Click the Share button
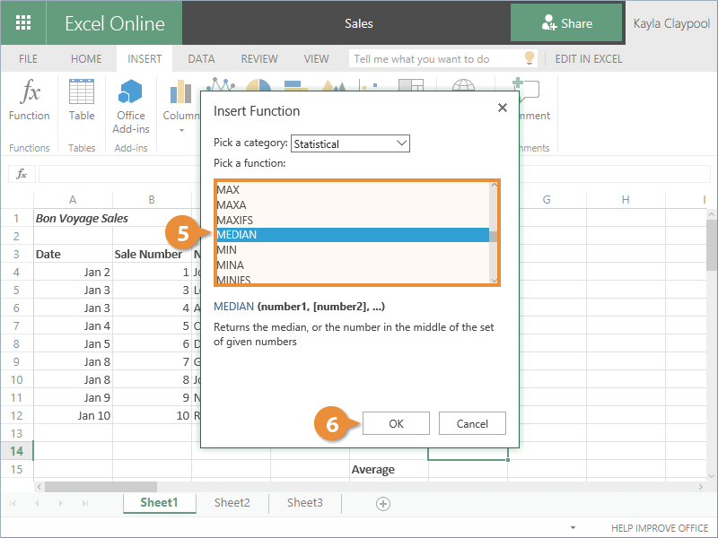 566,23
